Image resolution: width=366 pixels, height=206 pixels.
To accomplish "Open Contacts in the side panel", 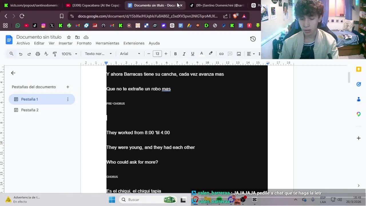I will tap(359, 99).
